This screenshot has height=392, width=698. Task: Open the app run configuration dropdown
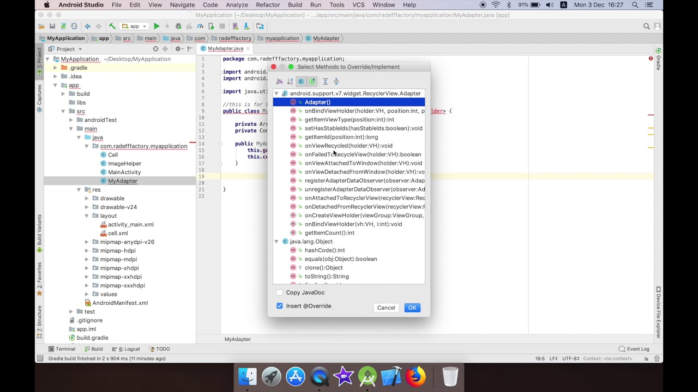pyautogui.click(x=134, y=26)
